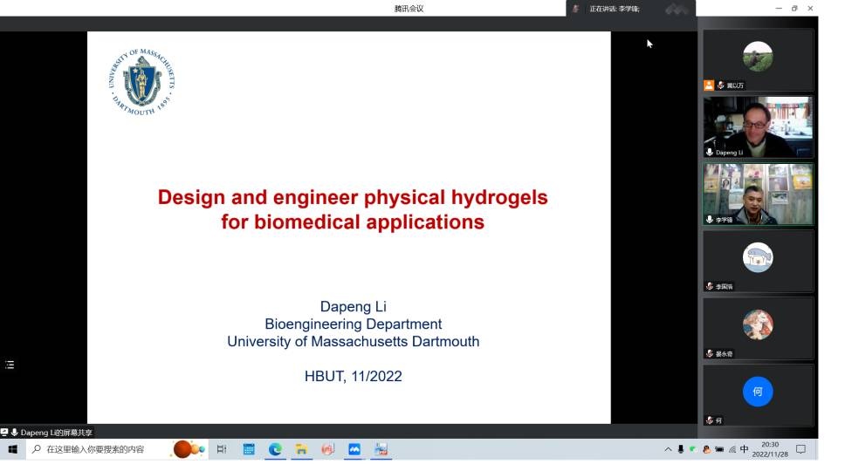Click the blue 何 avatar participant tile
Screen dimensions: 845x464
click(758, 392)
